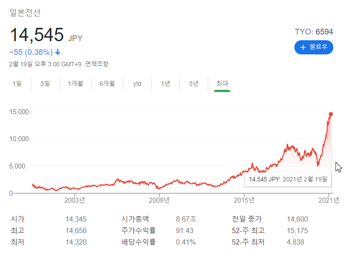Click the JPY currency label
The width and height of the screenshot is (347, 253).
(x=75, y=38)
